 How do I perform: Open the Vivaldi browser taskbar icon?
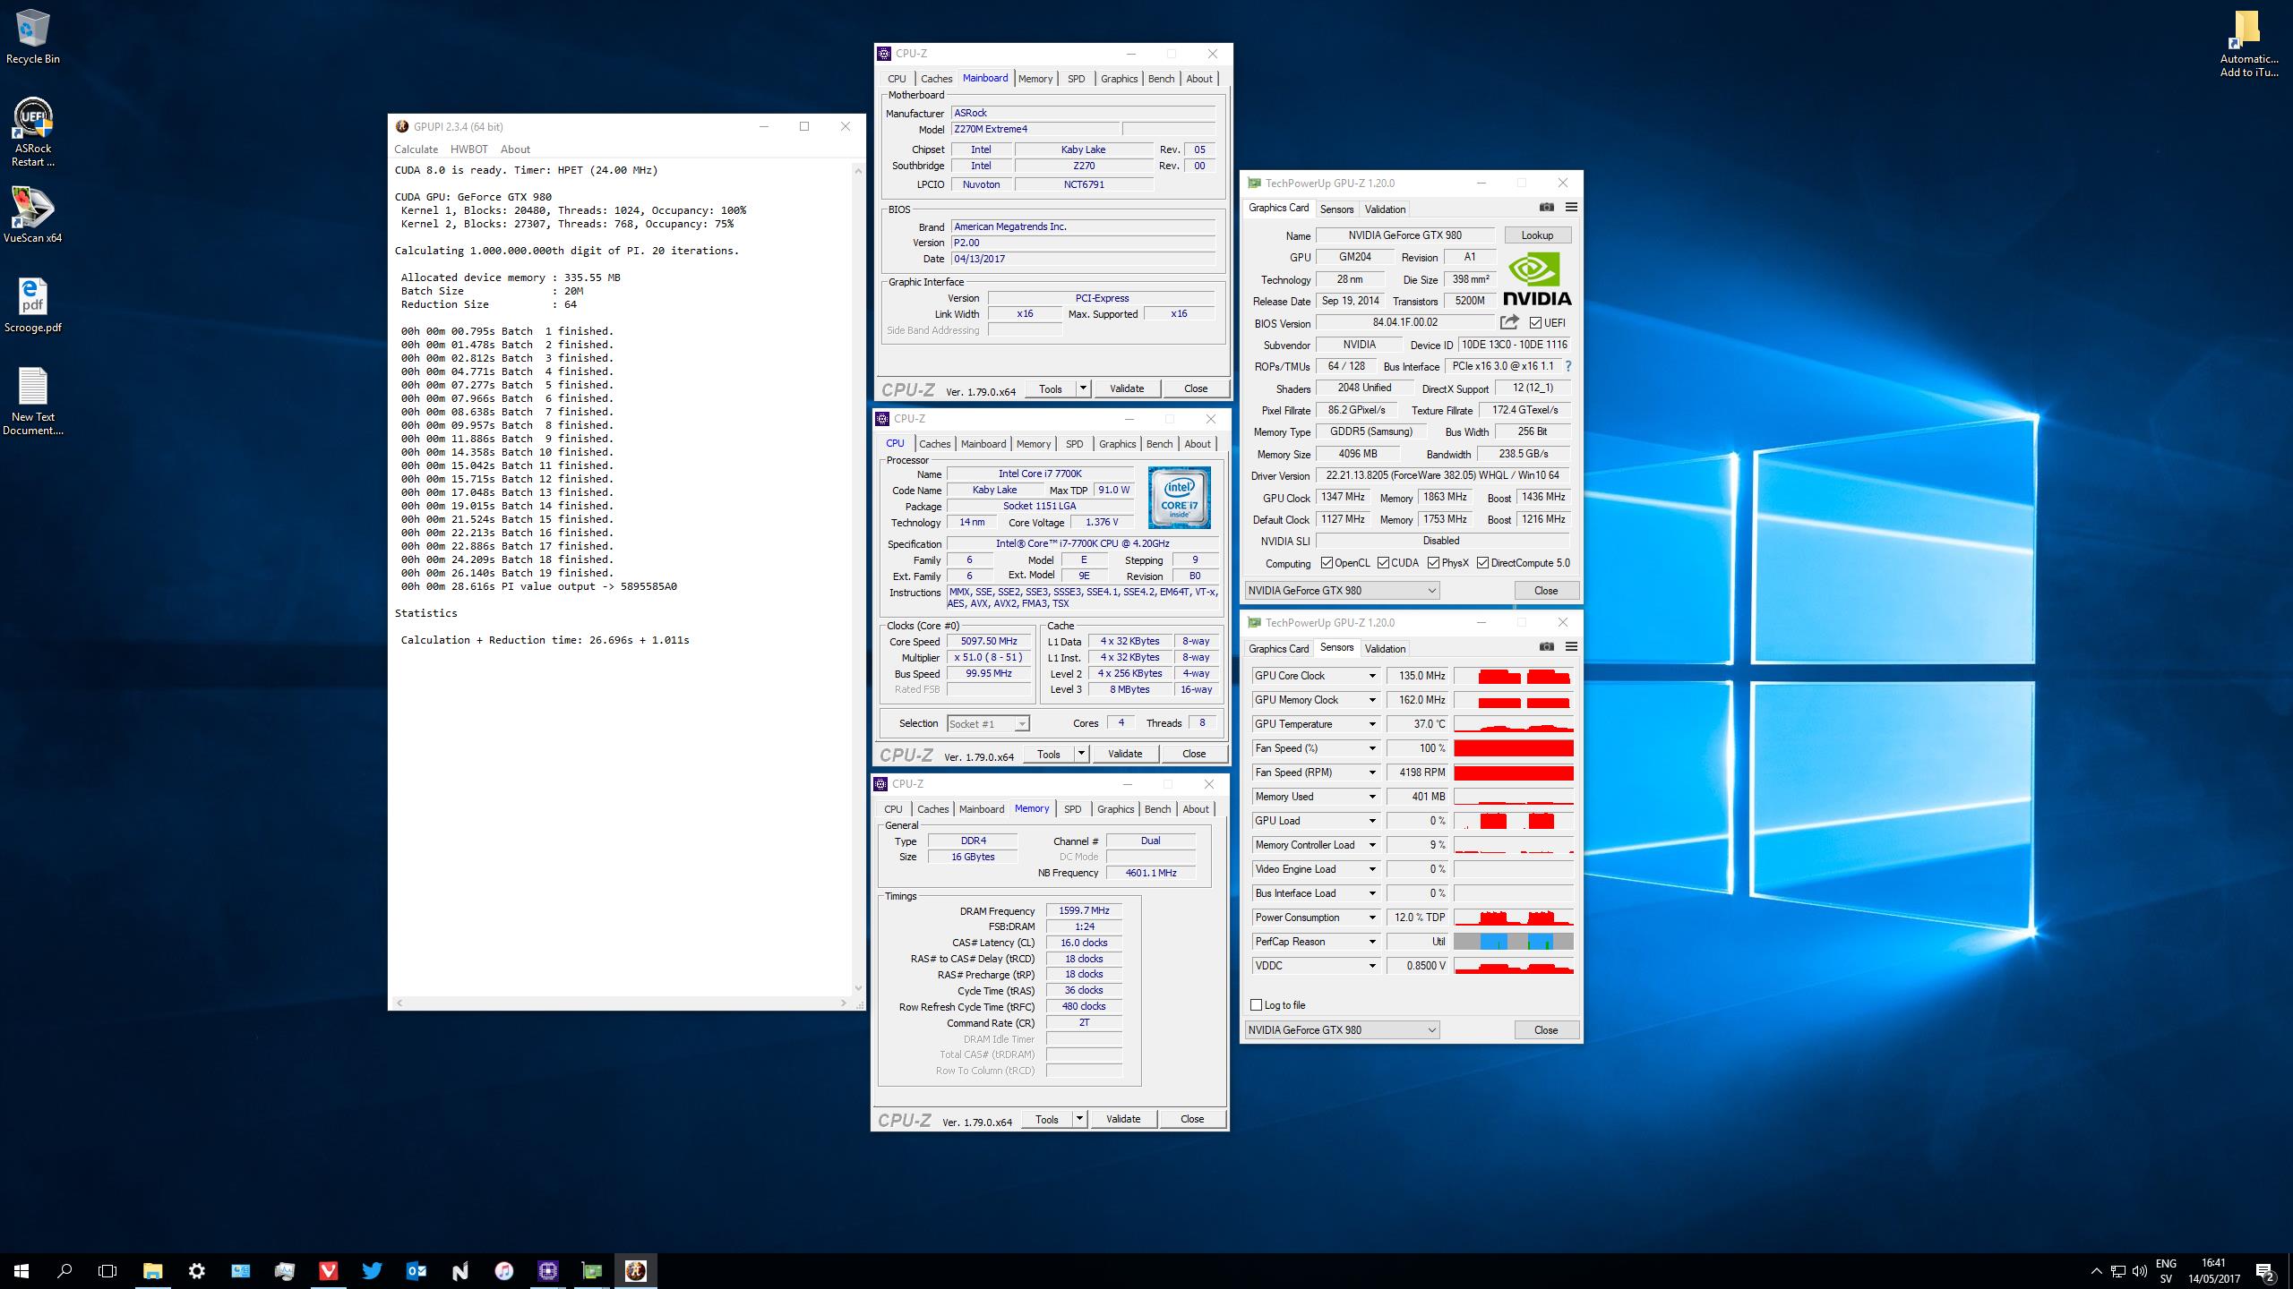click(329, 1270)
